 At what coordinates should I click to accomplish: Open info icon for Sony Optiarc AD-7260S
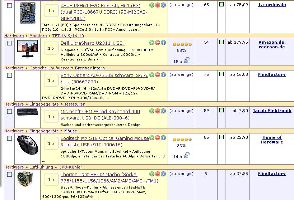(x=163, y=75)
